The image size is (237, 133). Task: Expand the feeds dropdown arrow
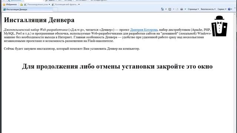pyautogui.click(x=173, y=9)
